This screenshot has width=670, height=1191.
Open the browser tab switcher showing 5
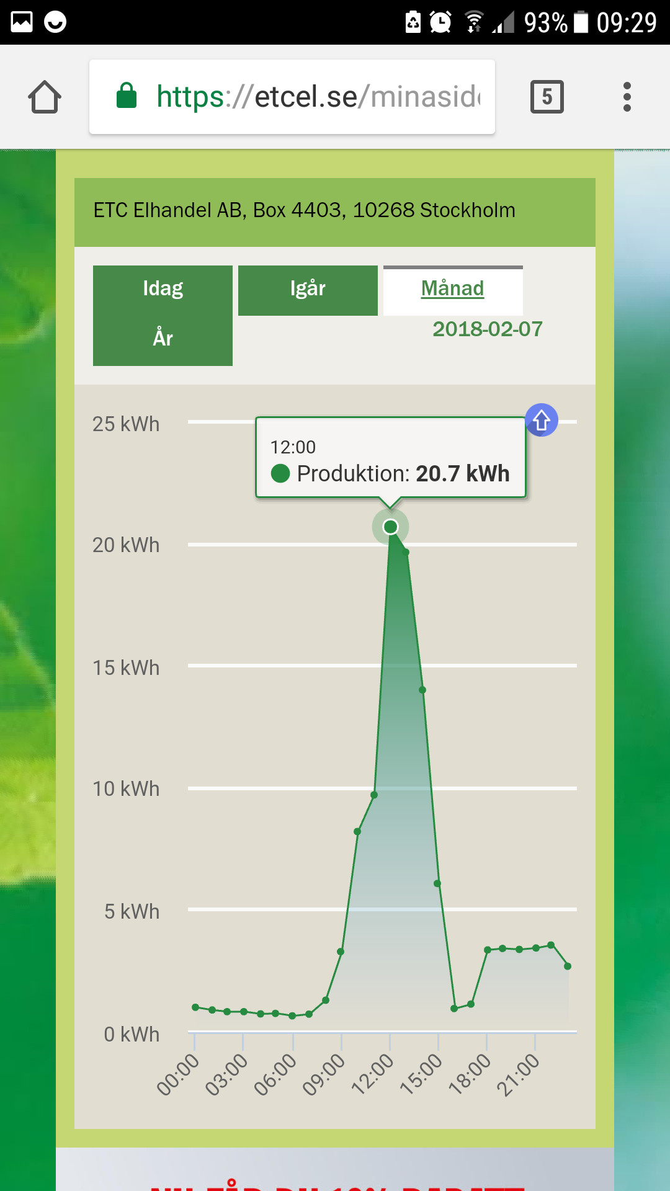pos(547,97)
